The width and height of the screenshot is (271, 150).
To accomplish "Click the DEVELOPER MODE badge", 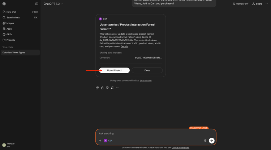I will (199, 128).
